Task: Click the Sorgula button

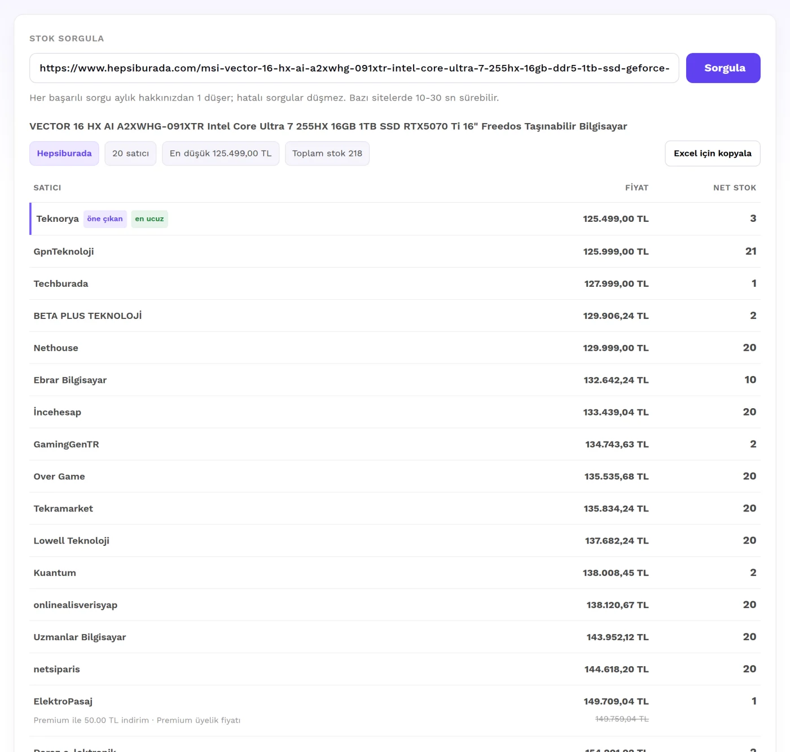Action: tap(723, 68)
